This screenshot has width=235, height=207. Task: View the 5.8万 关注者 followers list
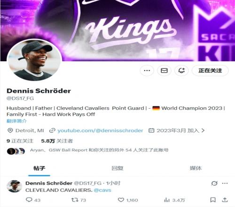[57, 141]
